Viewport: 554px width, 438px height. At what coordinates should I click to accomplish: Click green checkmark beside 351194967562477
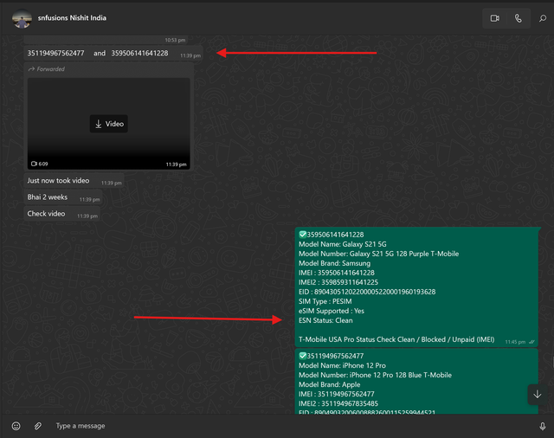(x=303, y=356)
